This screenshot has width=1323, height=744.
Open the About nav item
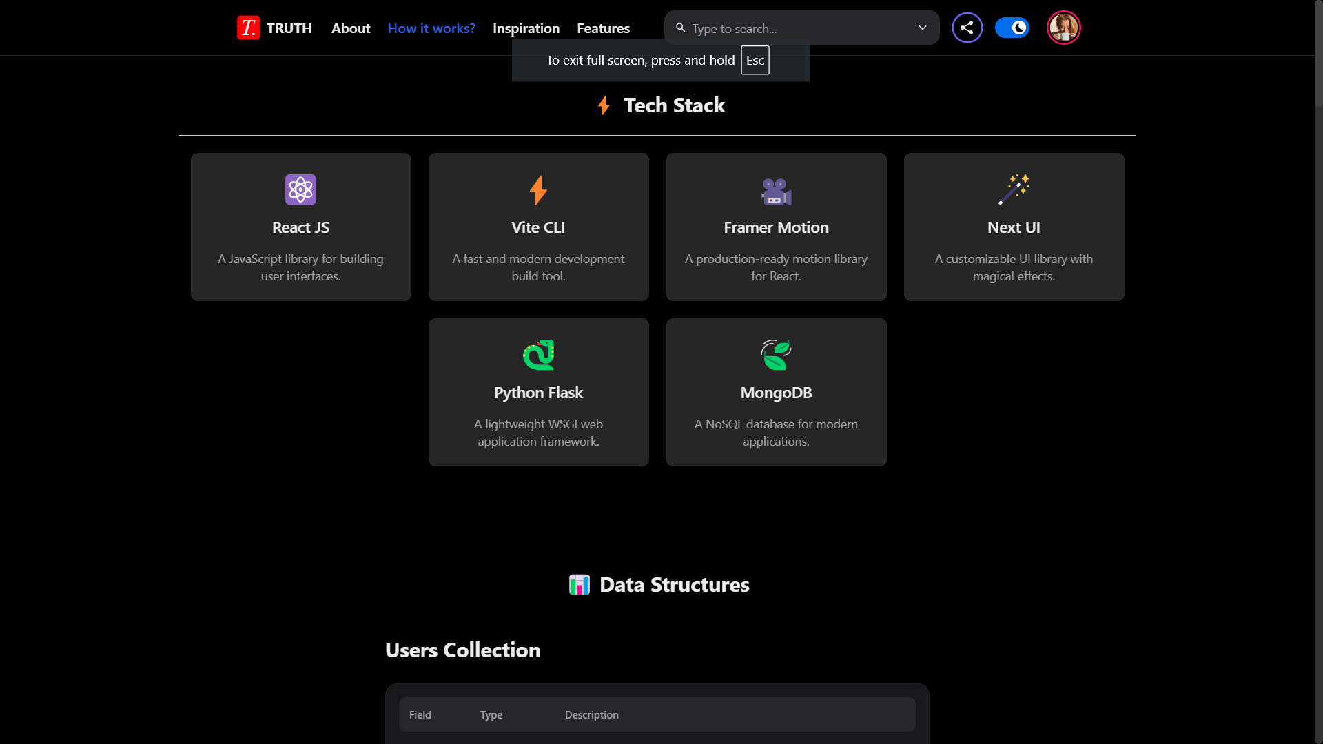tap(351, 28)
